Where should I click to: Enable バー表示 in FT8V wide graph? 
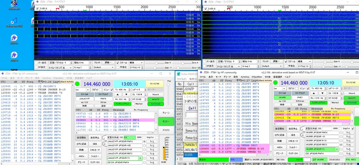[35, 63]
